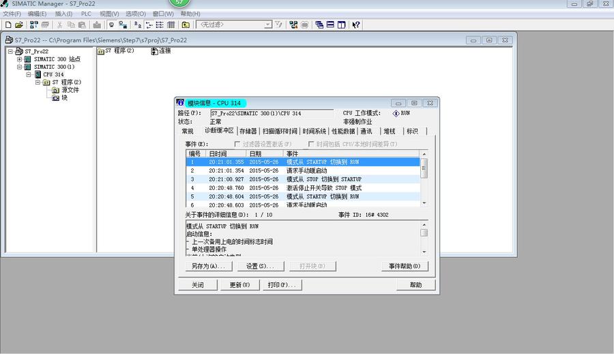The width and height of the screenshot is (614, 354).
Task: Collapse the SIMATIC 300(1) node
Action: [x=19, y=67]
